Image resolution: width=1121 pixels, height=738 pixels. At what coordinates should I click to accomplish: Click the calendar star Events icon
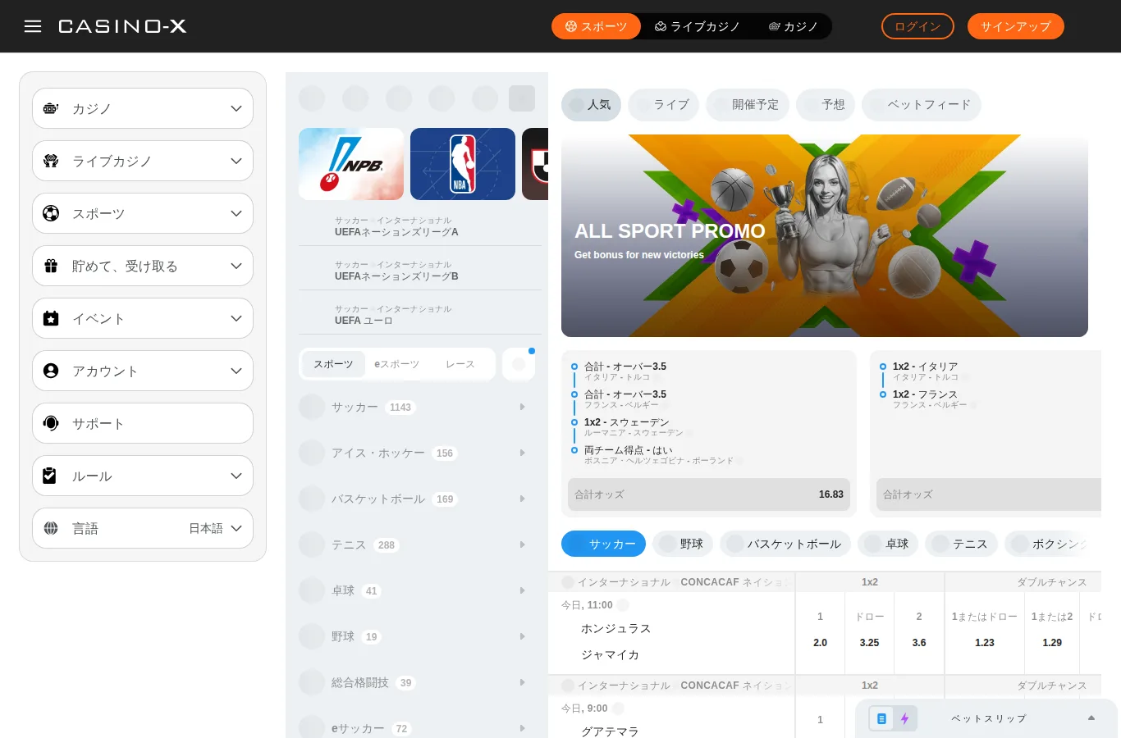click(x=51, y=318)
